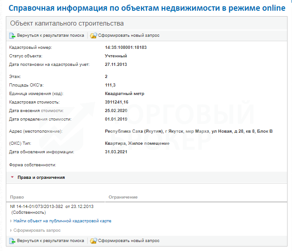Click arrow beside 'Сформировать запрос'
292x251 pixels.
11,230
